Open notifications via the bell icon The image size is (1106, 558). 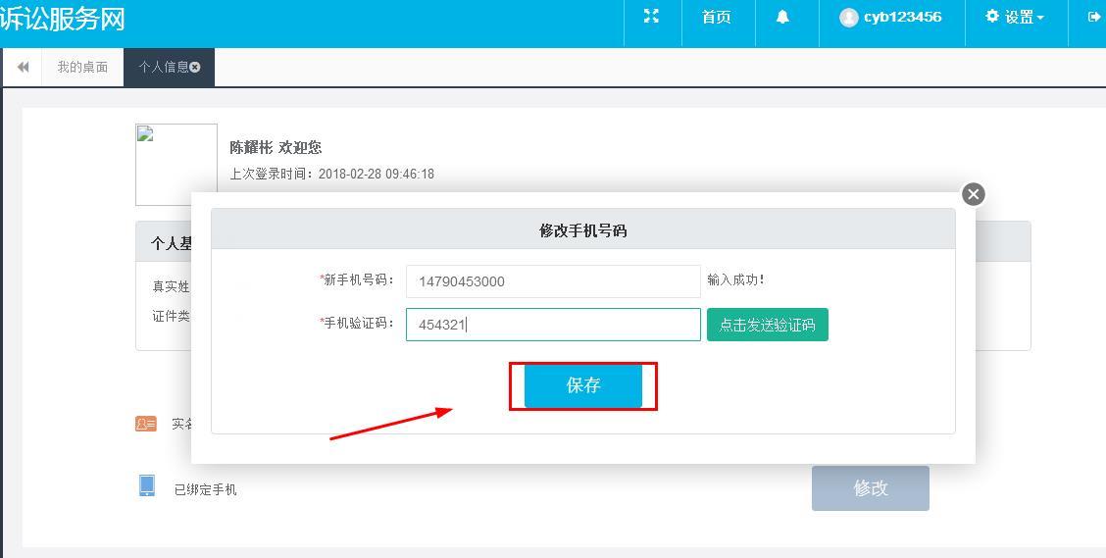[x=782, y=18]
